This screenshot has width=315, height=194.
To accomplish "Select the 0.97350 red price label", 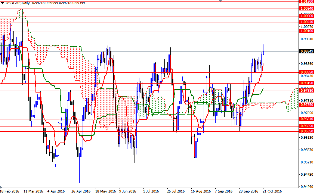I will click(306, 105).
